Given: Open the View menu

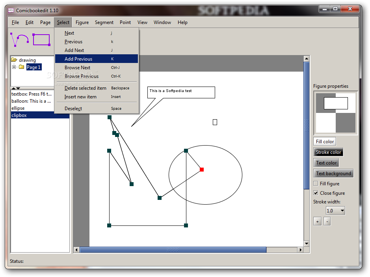Looking at the screenshot, I should click(x=142, y=22).
